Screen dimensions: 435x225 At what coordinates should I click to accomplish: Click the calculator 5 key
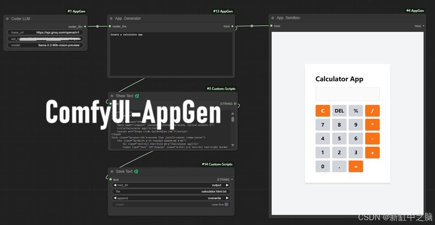pos(339,138)
